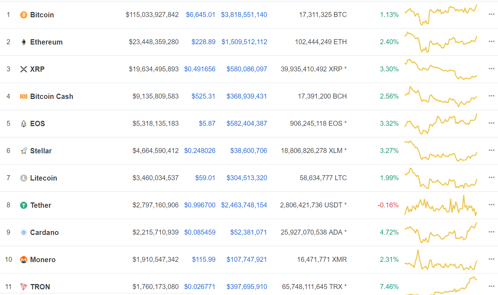
Task: Open the more options menu for Tether
Action: [491, 205]
